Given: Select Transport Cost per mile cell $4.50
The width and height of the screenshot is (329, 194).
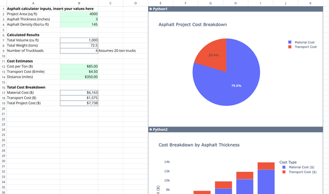Looking at the screenshot, I should (x=79, y=72).
